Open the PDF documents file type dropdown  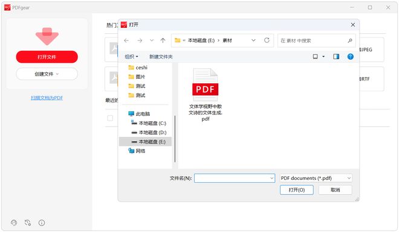coord(316,178)
